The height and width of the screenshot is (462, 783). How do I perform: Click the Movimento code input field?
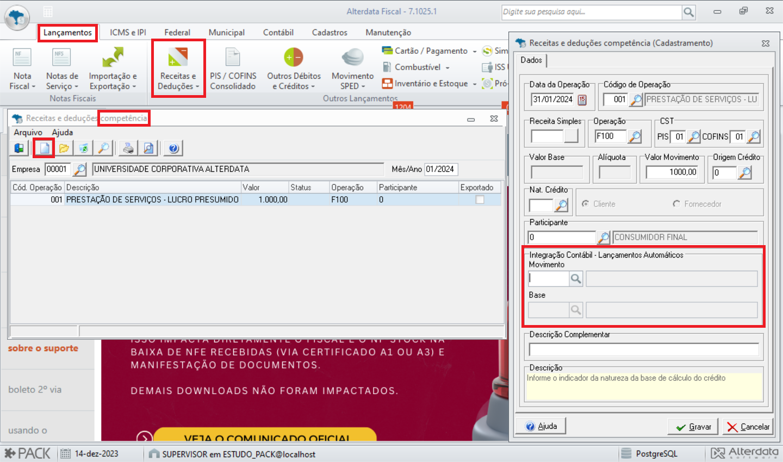[x=549, y=279]
